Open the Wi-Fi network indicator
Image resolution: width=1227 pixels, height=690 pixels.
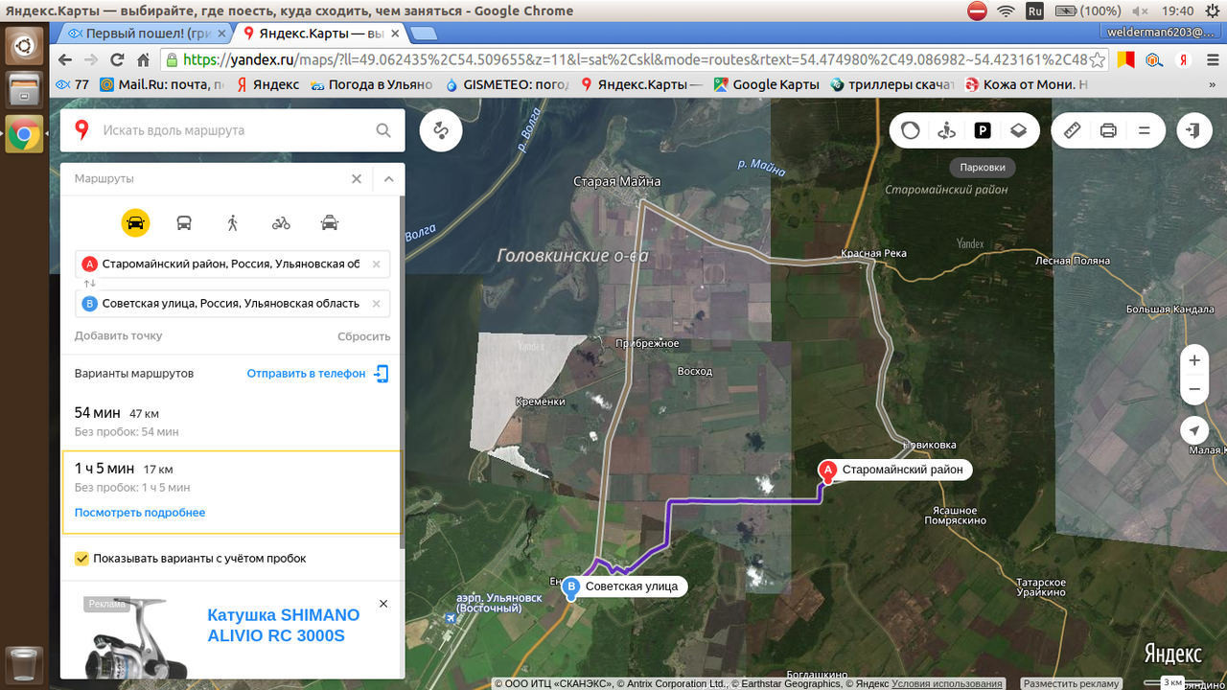(x=1006, y=11)
